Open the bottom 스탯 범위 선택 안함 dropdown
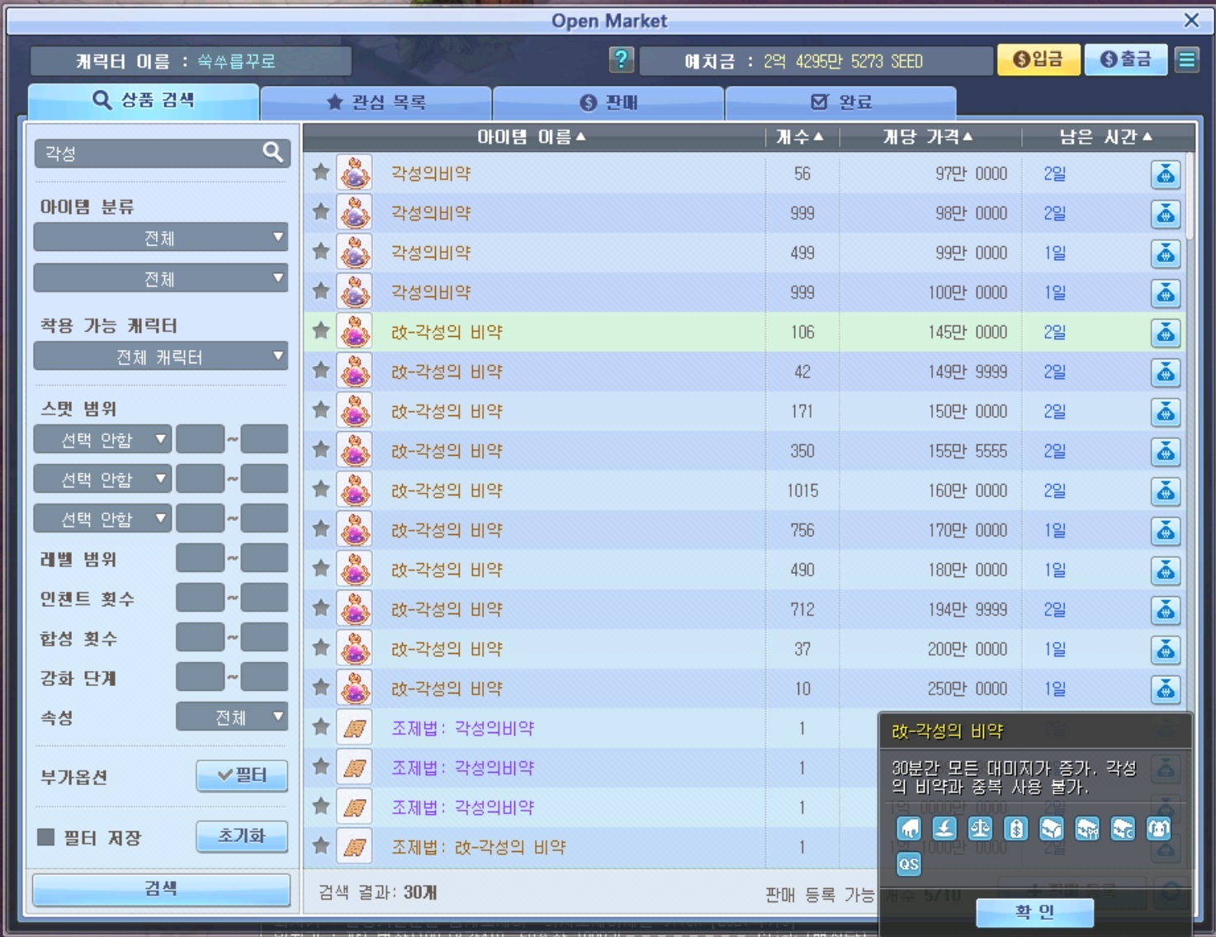 coord(102,518)
